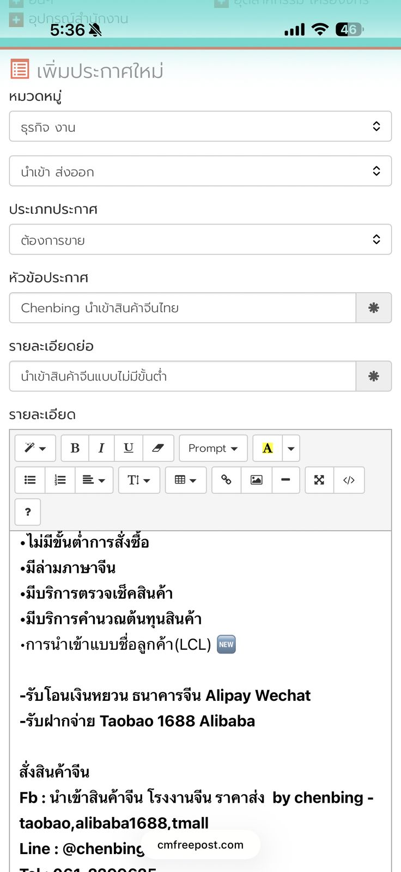Click the line รับฝากจ่าย Taobao 1688 Alibaba
Image resolution: width=401 pixels, height=872 pixels.
137,722
